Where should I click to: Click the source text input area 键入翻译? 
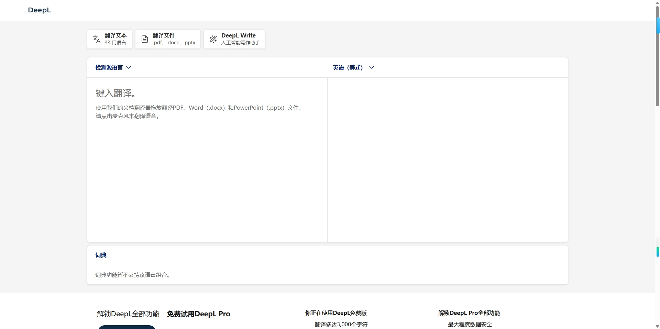(x=207, y=160)
